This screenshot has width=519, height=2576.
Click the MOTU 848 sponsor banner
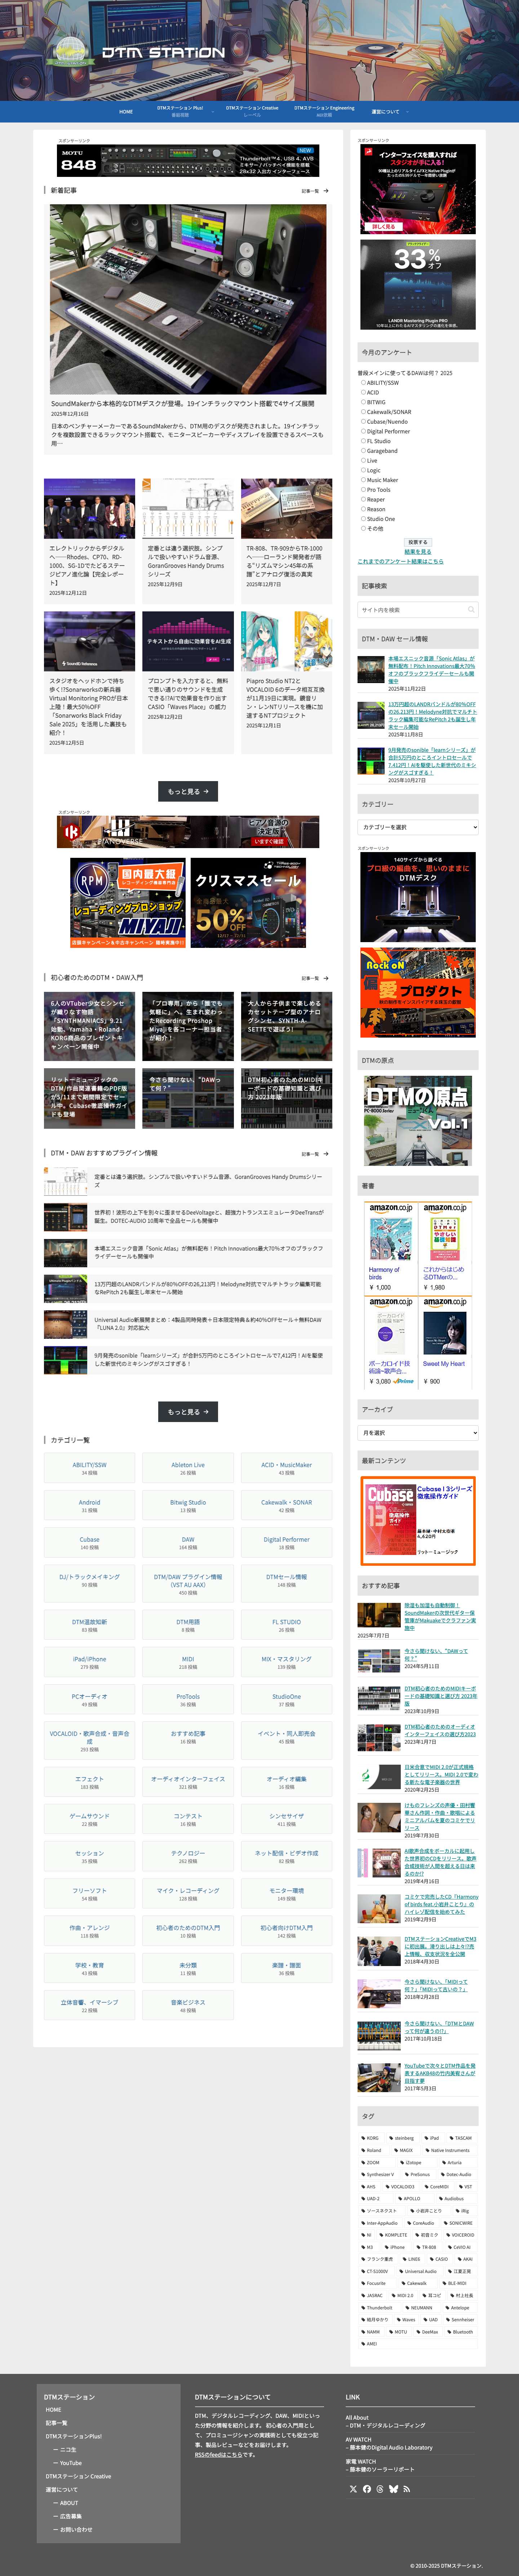tap(188, 161)
